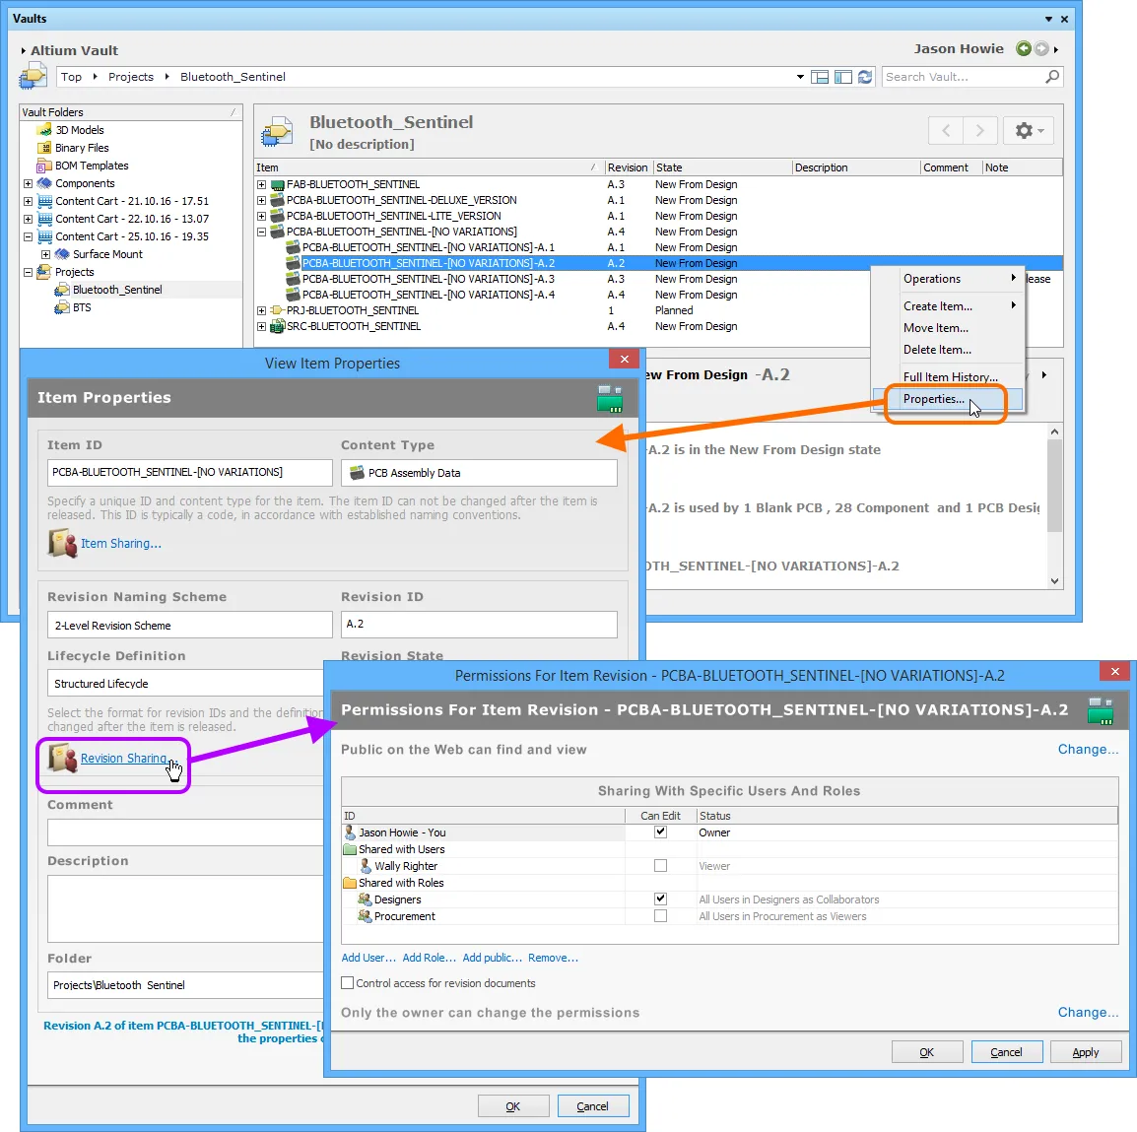
Task: Enable Can Edit for Wally Righter
Action: (660, 865)
